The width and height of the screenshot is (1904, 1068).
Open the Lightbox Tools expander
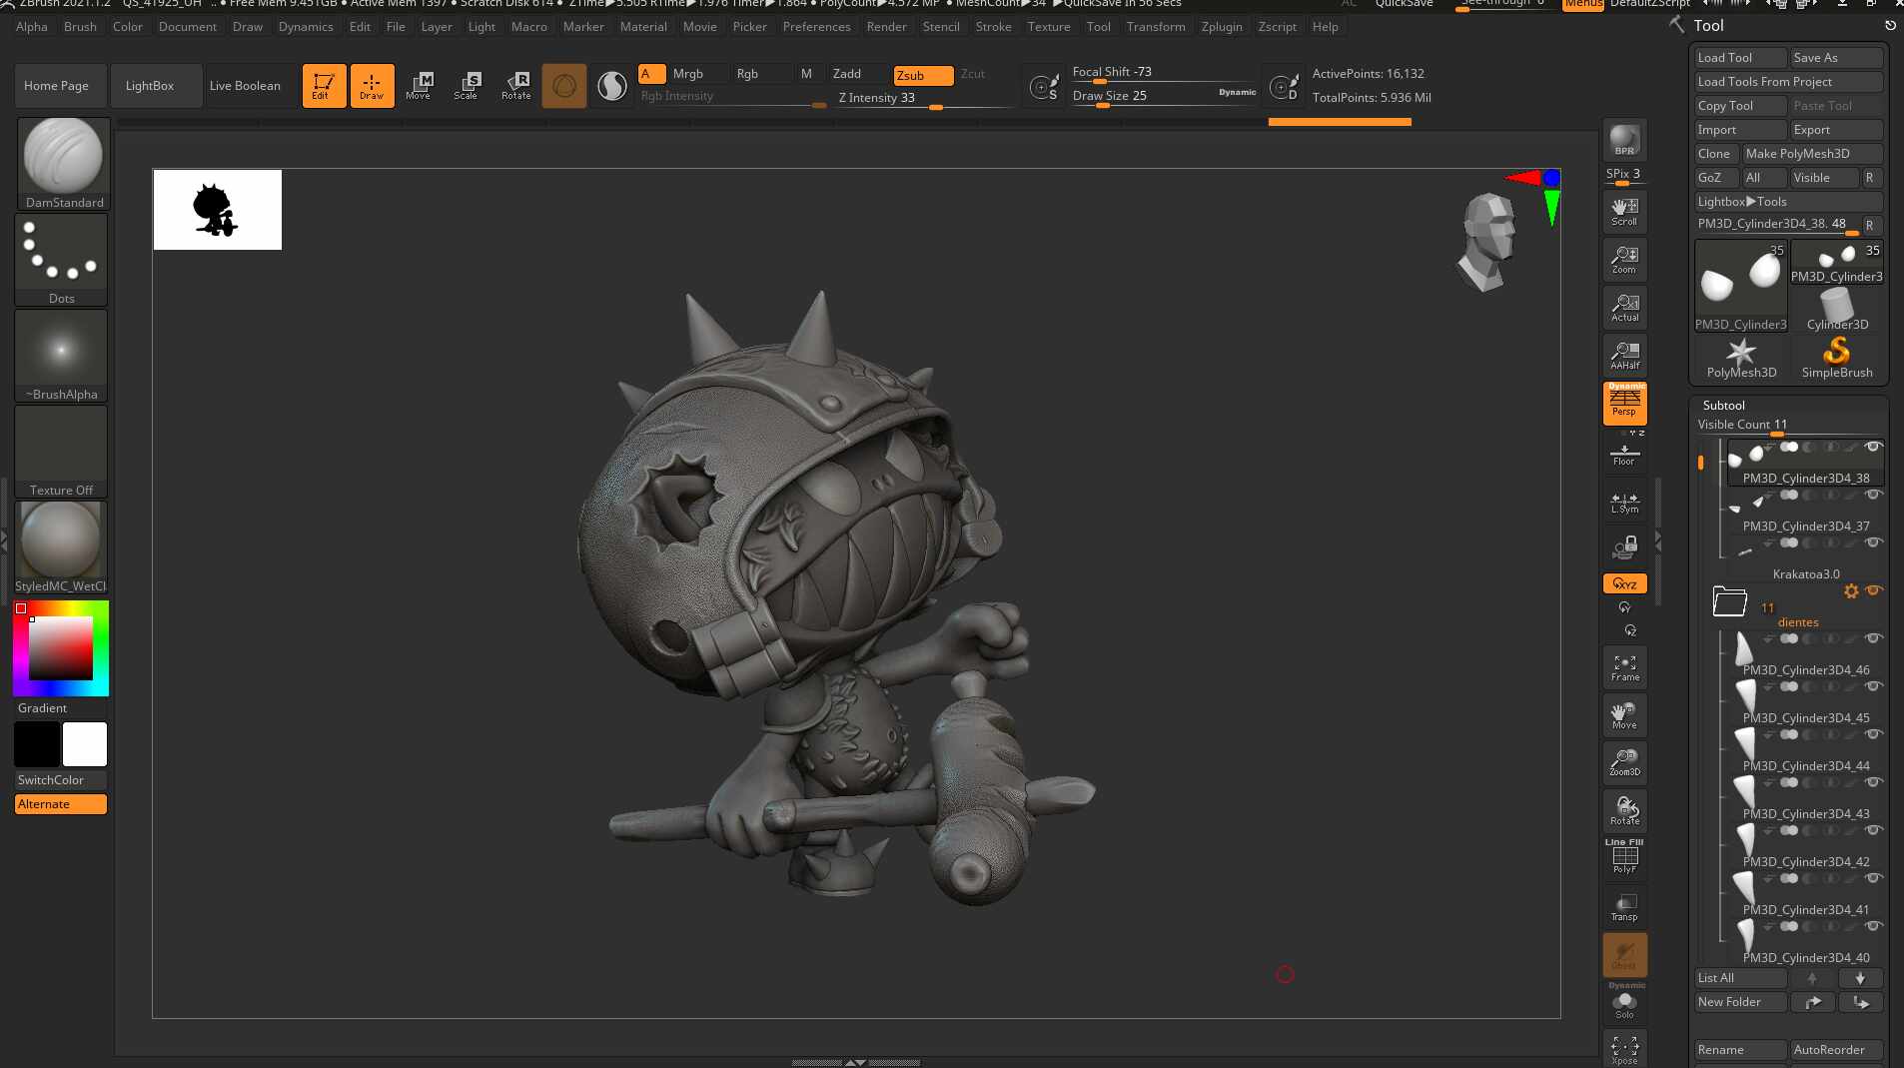(x=1743, y=201)
